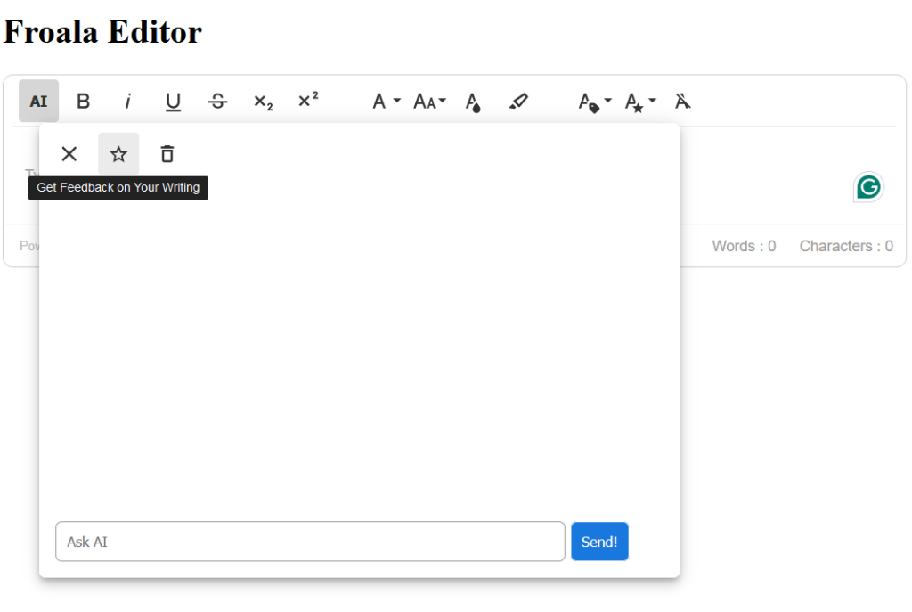
Task: Focus the Ask AI input field
Action: [x=310, y=542]
